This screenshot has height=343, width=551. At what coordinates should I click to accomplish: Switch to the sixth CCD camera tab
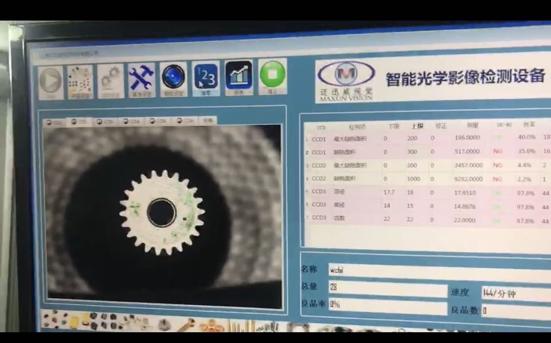point(185,120)
